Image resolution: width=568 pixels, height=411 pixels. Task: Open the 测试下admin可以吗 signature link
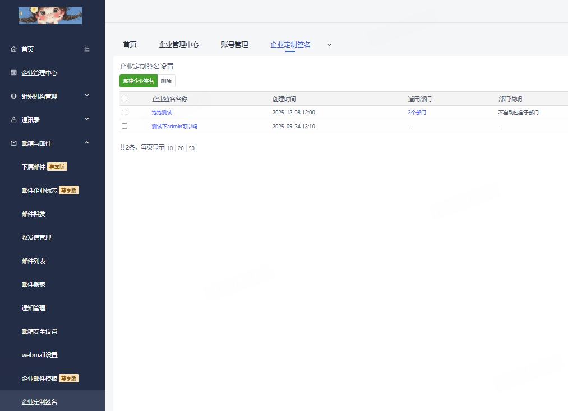point(174,126)
